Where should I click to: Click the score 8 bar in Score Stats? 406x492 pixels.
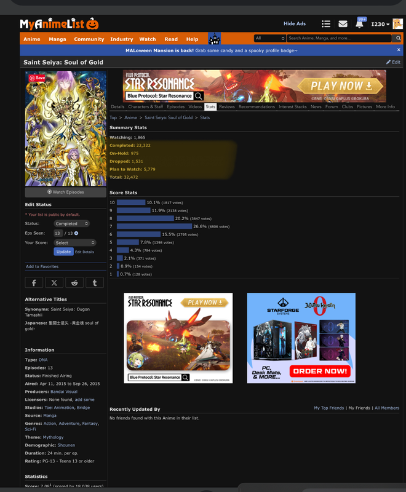coord(145,218)
